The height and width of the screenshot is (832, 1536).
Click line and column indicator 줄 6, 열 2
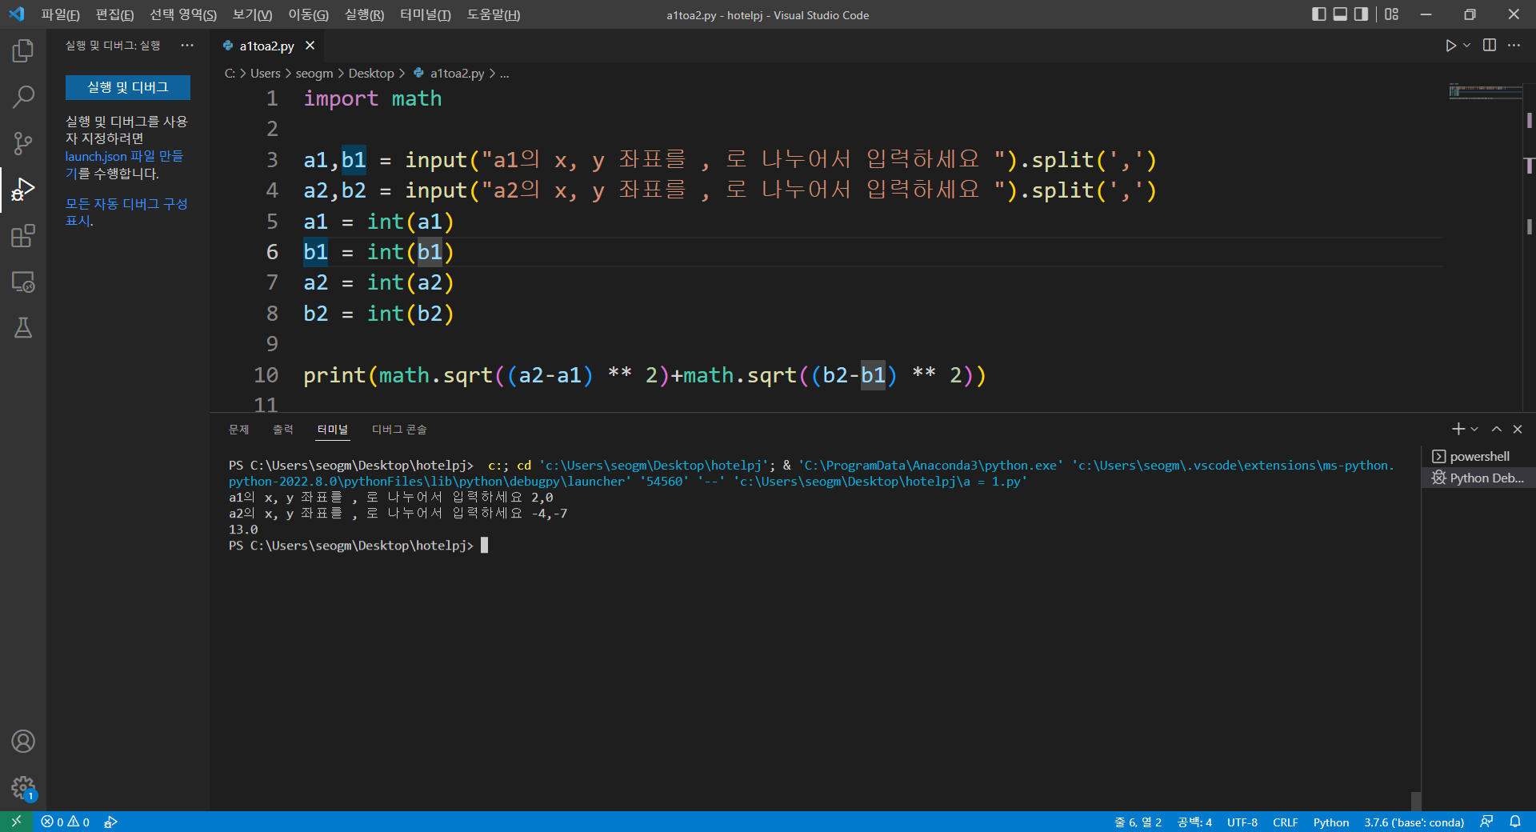tap(1138, 822)
